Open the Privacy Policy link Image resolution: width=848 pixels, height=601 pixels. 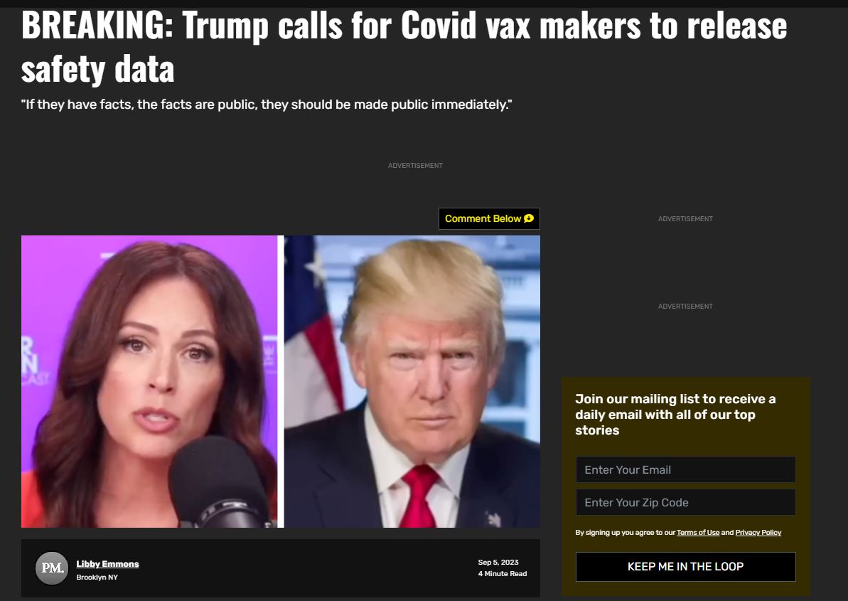click(758, 532)
